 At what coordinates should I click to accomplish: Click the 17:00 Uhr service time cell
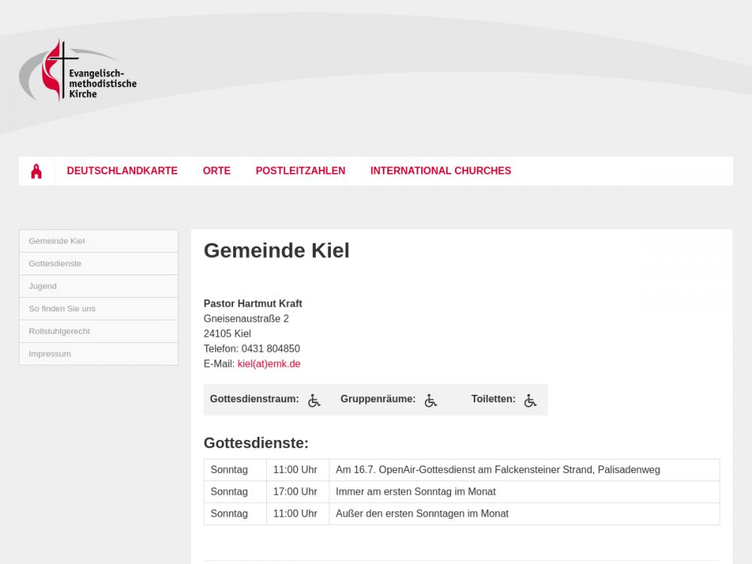pyautogui.click(x=295, y=492)
